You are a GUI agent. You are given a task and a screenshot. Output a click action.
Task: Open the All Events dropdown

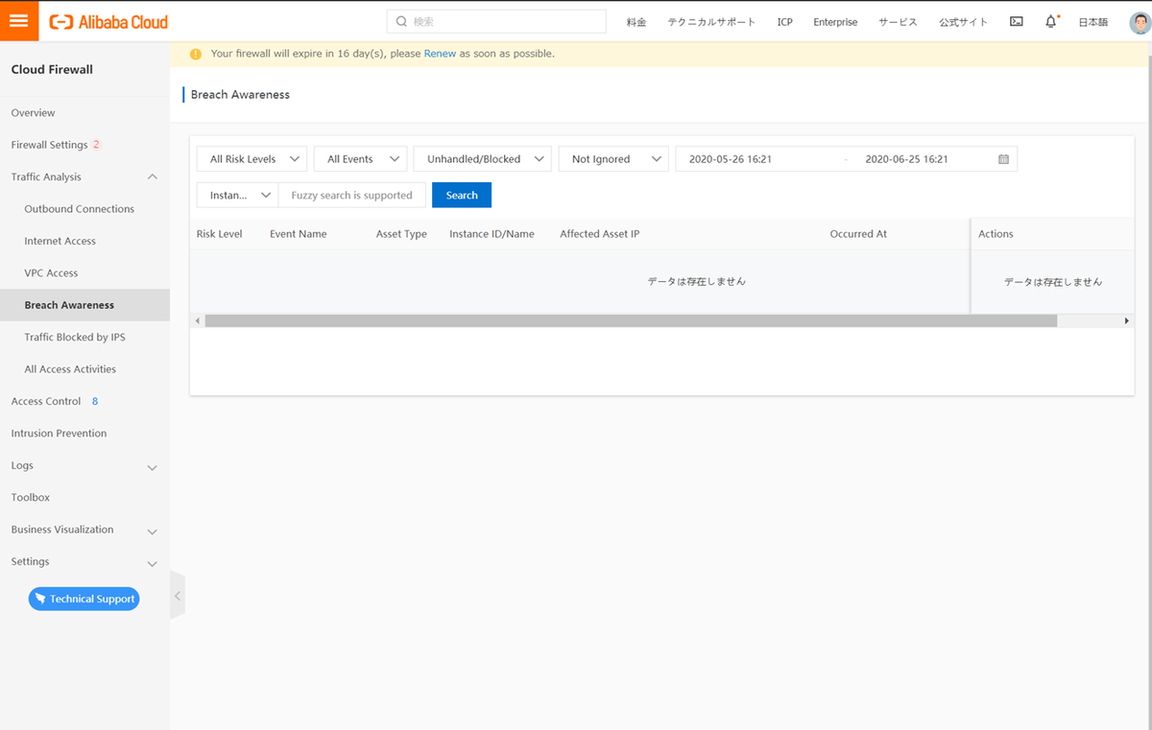[360, 158]
